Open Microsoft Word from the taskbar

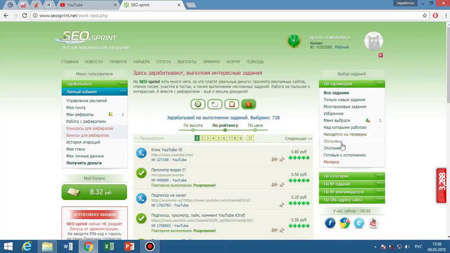click(x=68, y=246)
